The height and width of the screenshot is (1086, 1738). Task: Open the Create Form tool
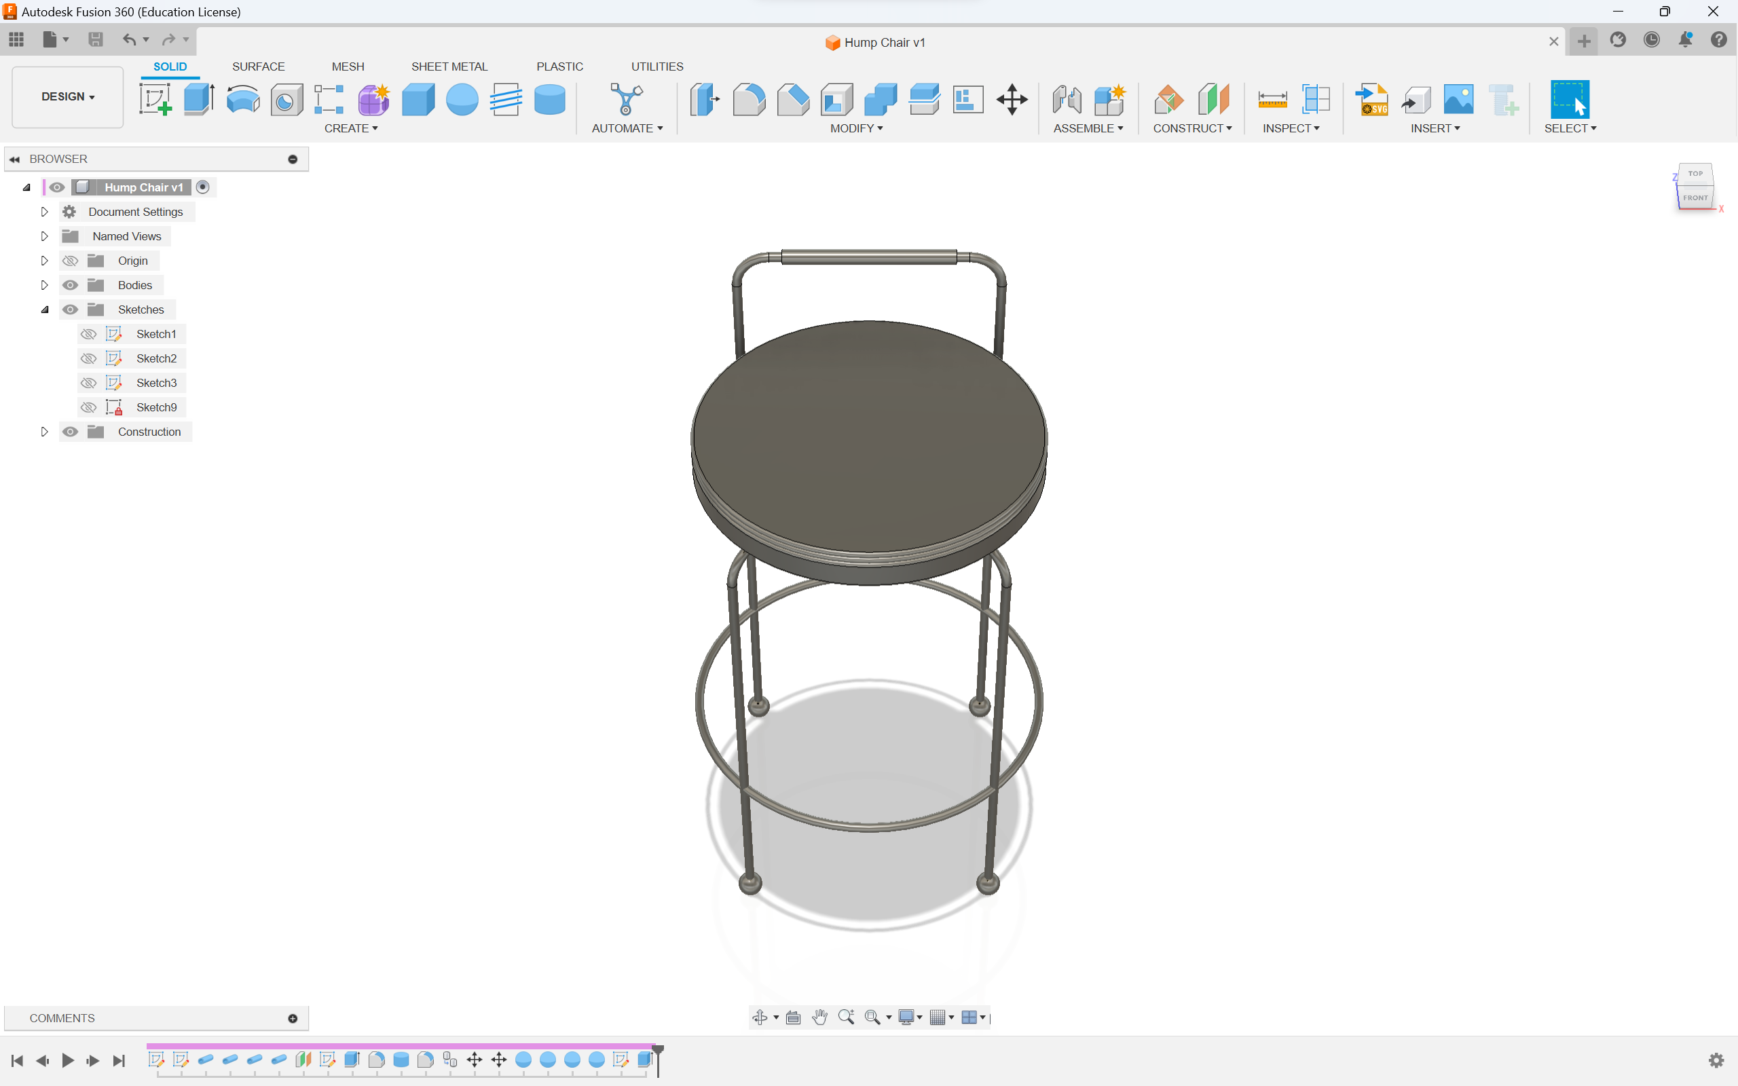coord(374,99)
